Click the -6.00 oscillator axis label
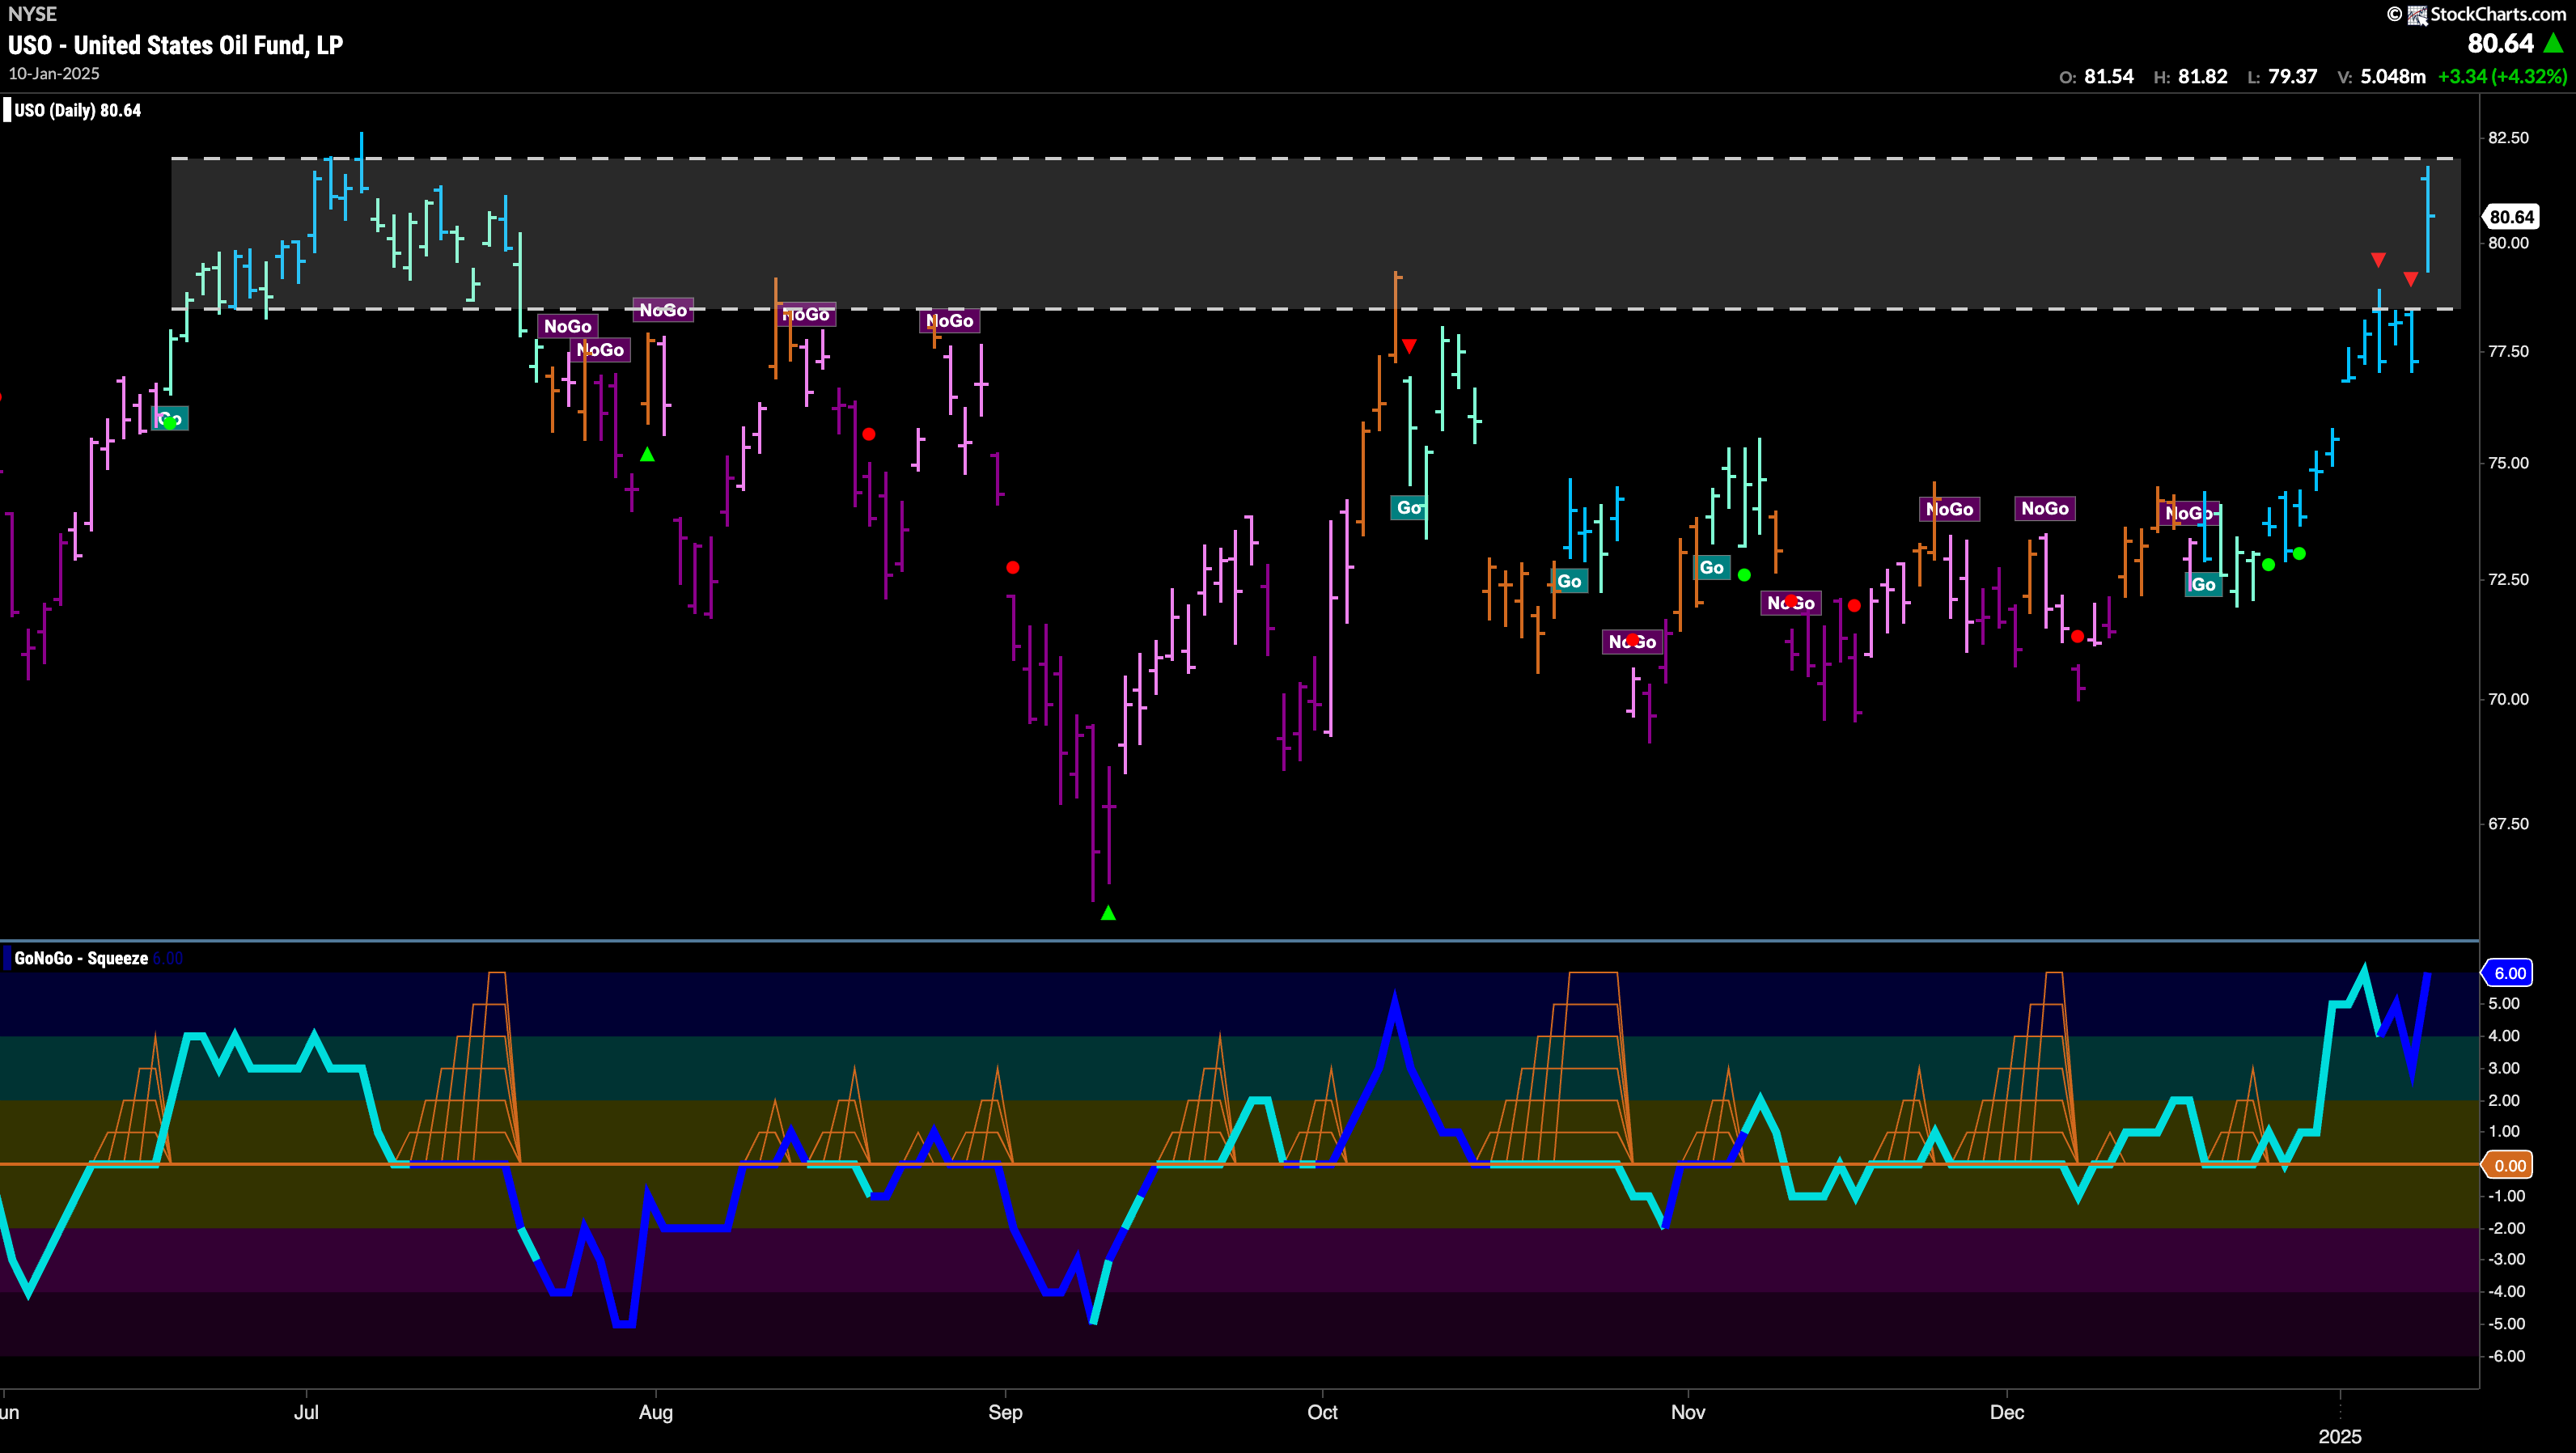The height and width of the screenshot is (1453, 2576). pos(2504,1357)
